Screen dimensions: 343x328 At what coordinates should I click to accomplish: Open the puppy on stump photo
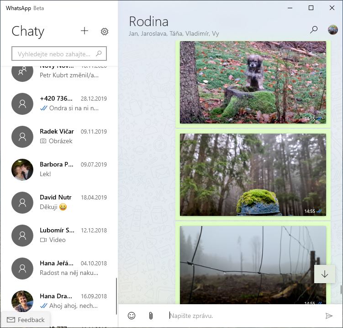pyautogui.click(x=253, y=82)
